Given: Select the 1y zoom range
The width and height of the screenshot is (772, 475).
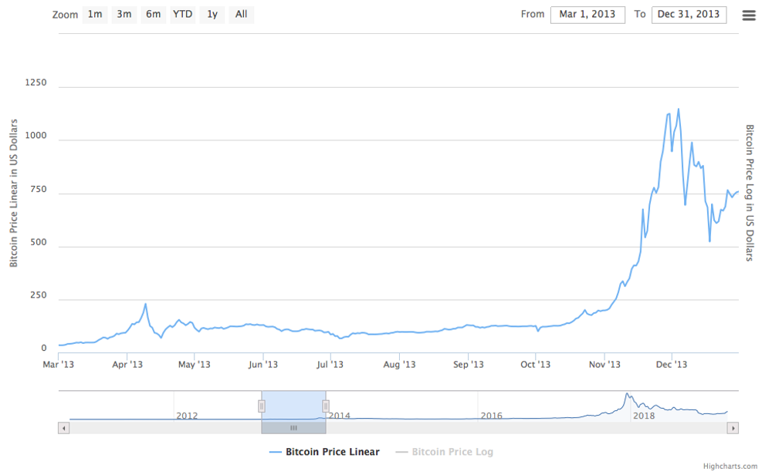Looking at the screenshot, I should [212, 14].
